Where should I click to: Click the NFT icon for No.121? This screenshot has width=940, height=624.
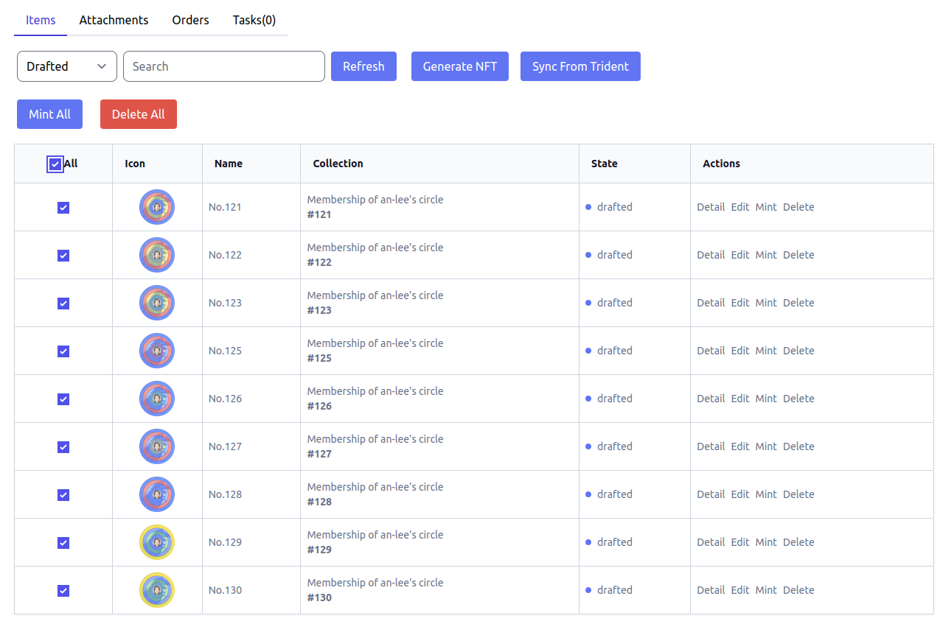pos(157,207)
